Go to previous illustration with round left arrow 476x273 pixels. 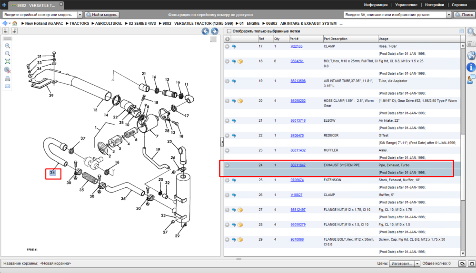pos(205,31)
